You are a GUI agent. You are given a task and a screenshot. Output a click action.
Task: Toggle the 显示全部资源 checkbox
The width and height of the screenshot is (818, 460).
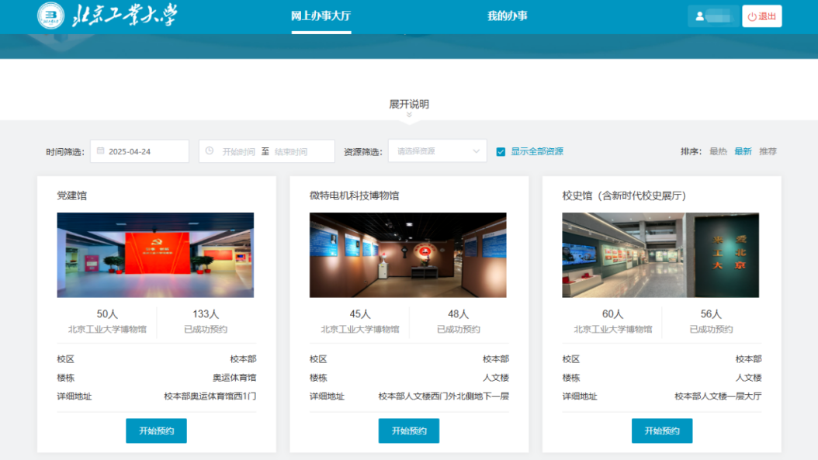point(501,152)
